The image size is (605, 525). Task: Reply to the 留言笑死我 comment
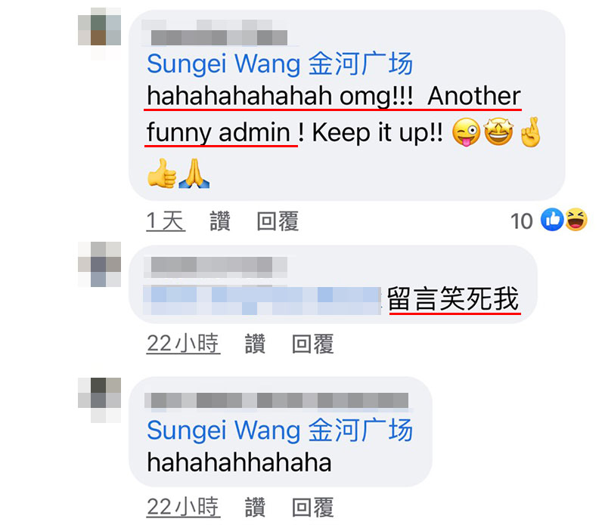313,344
